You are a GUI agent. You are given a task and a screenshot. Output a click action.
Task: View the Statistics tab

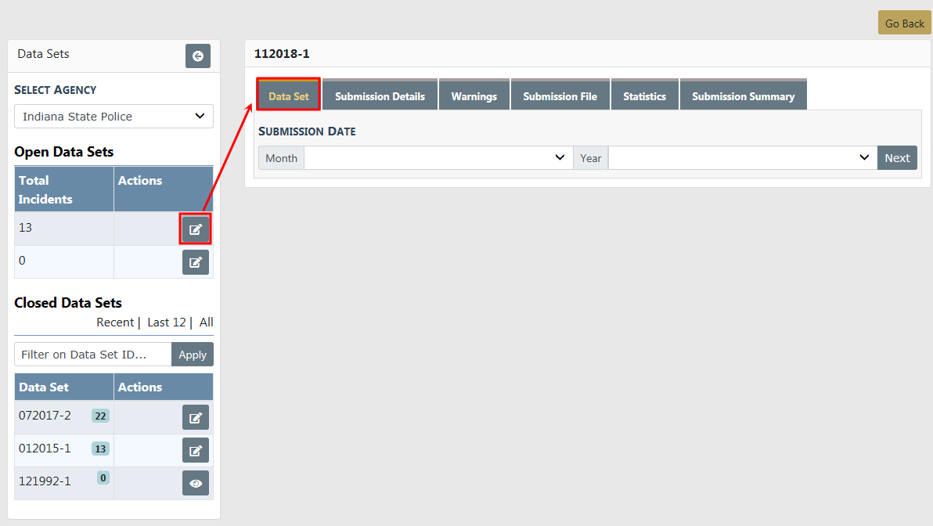pos(644,96)
